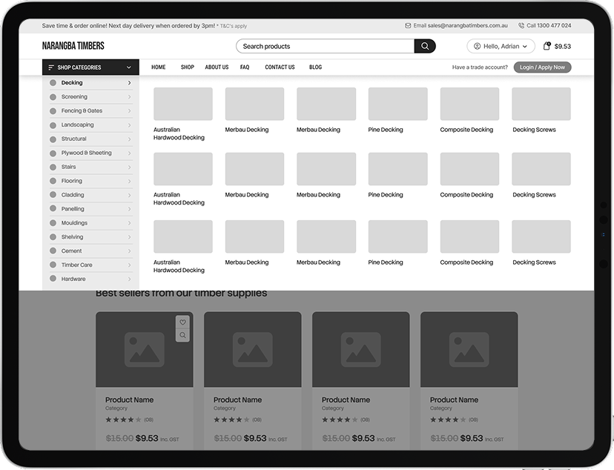The height and width of the screenshot is (470, 614).
Task: Click the hamburger icon in Shop Categories
Action: click(51, 67)
